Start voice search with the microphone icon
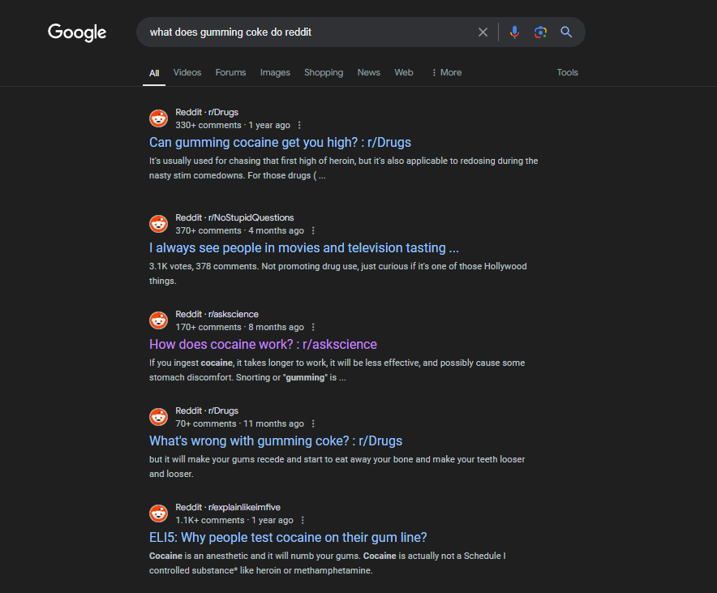The height and width of the screenshot is (593, 717). [x=514, y=32]
